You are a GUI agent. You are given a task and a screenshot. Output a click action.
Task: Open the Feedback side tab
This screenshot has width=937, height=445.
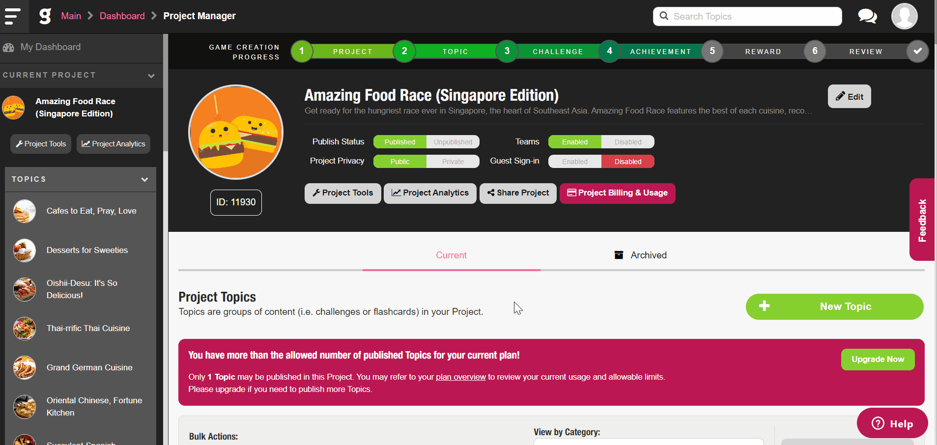(x=922, y=220)
